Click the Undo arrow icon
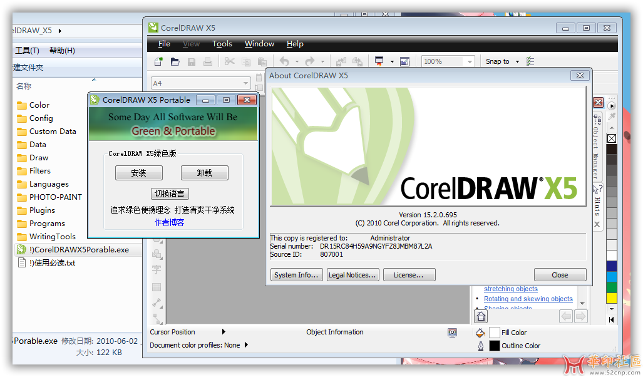Image resolution: width=643 pixels, height=377 pixels. [x=284, y=61]
